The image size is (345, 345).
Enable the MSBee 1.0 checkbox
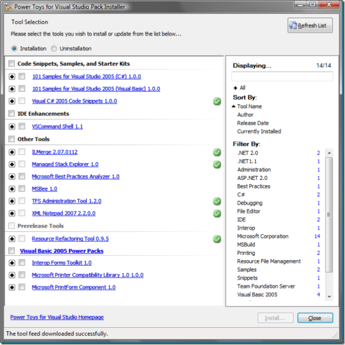(x=22, y=189)
